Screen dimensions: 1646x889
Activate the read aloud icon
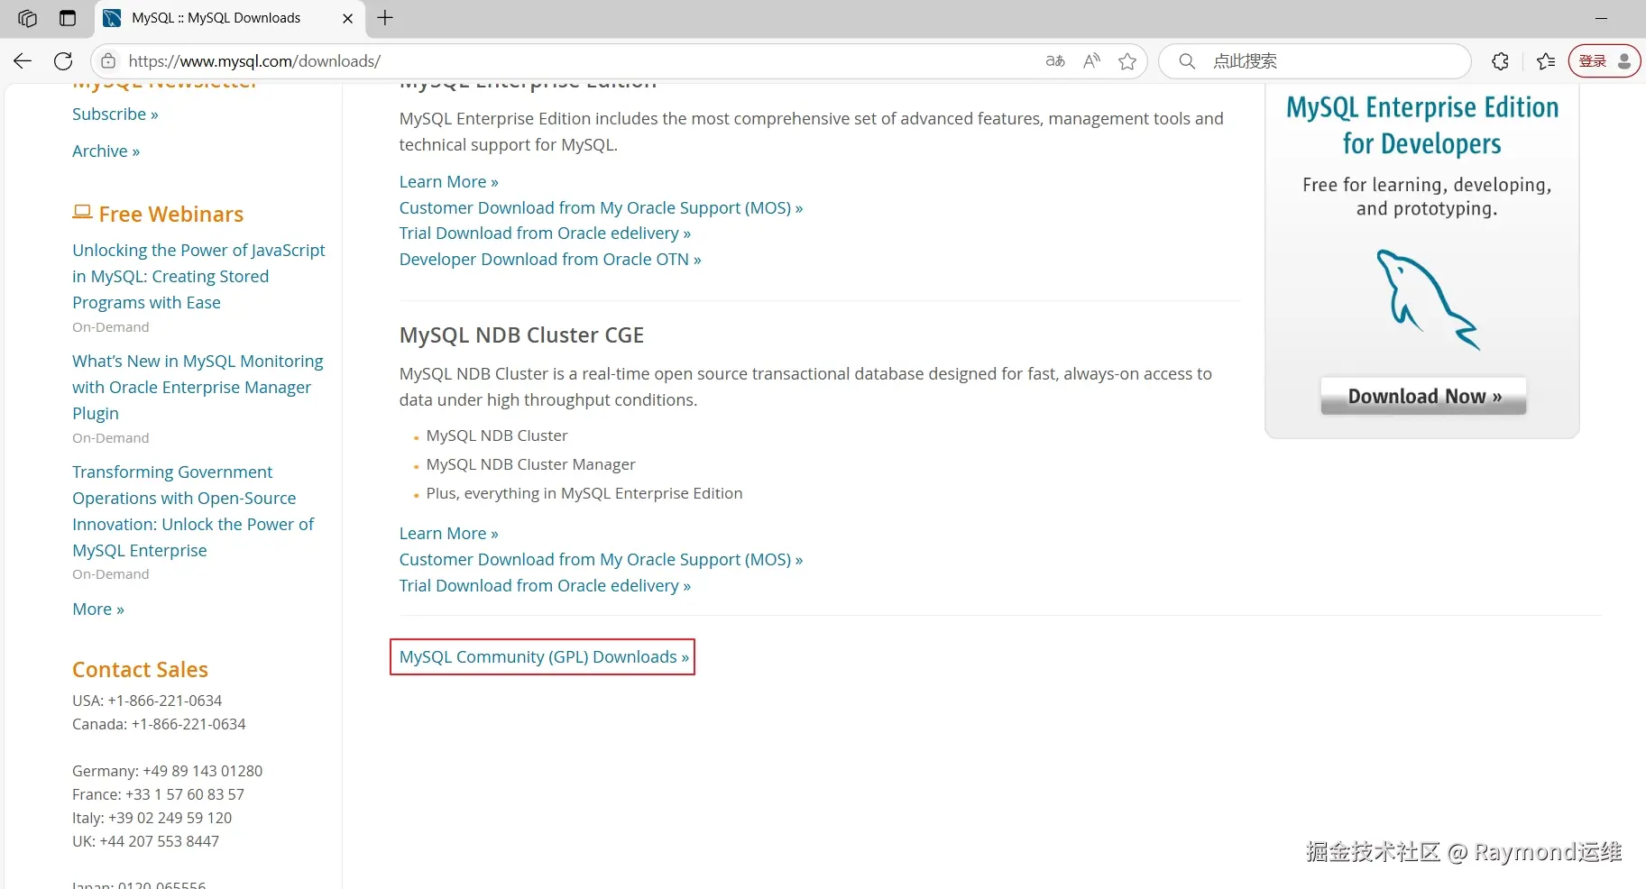pos(1091,61)
